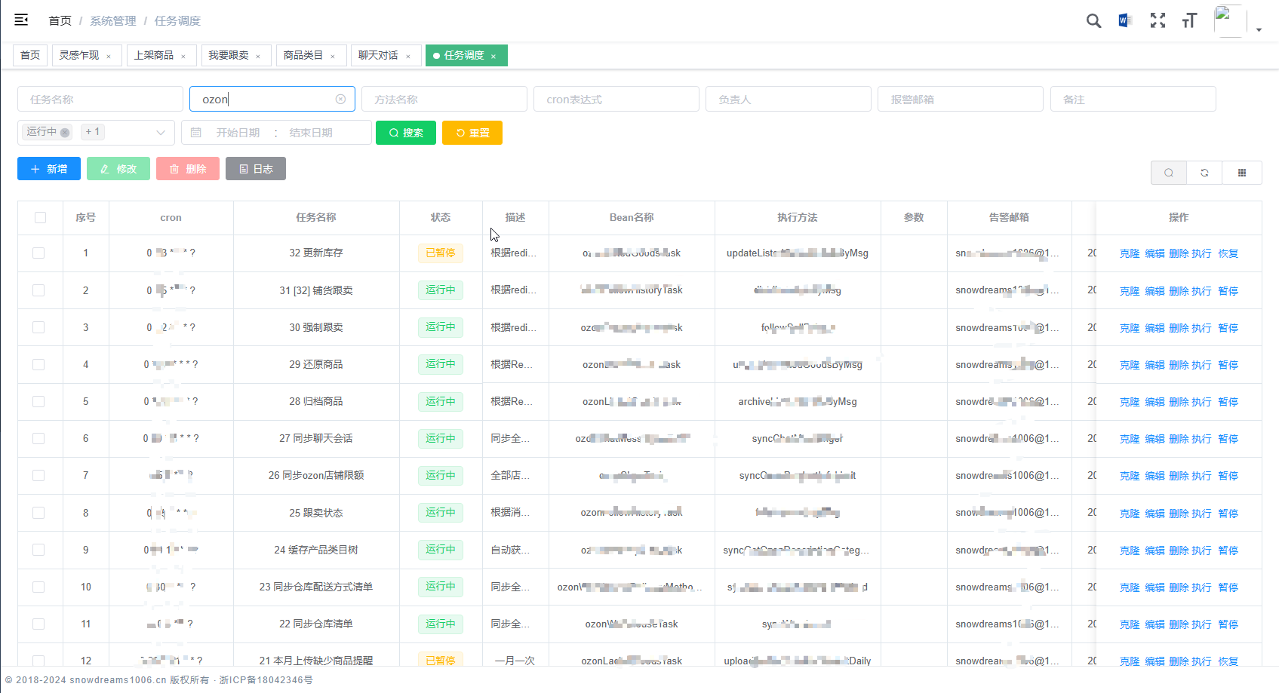Open the column display grid icon
This screenshot has width=1279, height=693.
click(1242, 173)
